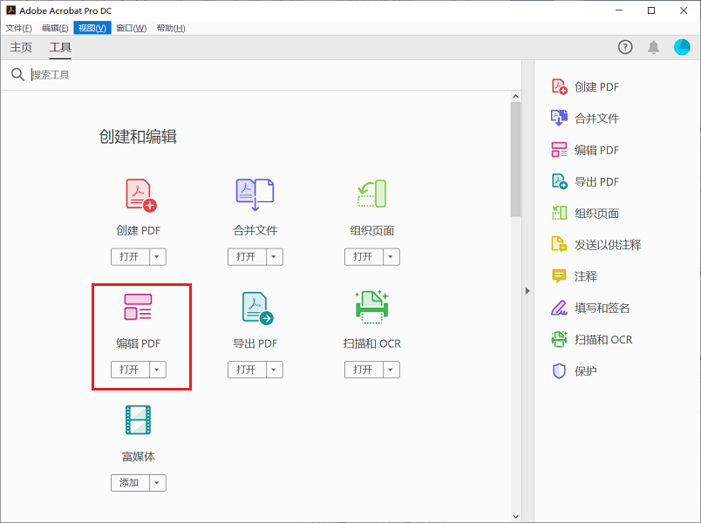Screen dimensions: 701x523
Task: Expand dropdown arrow beside 富媒体 添加
Action: click(157, 483)
